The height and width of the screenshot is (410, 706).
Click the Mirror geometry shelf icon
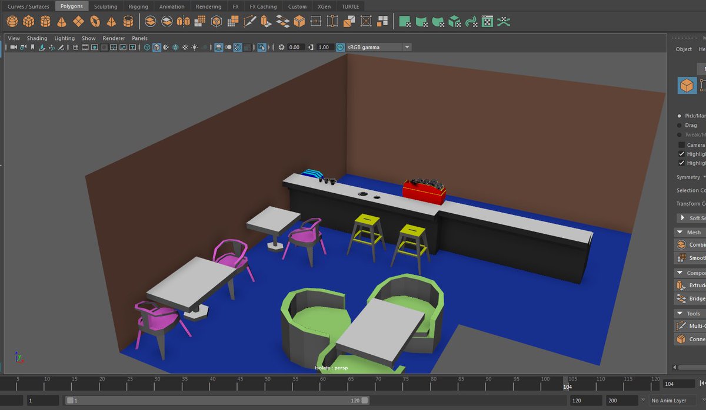pyautogui.click(x=184, y=22)
